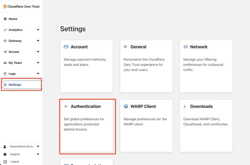Click the Support question mark icon
This screenshot has width=250, height=165.
5,154
